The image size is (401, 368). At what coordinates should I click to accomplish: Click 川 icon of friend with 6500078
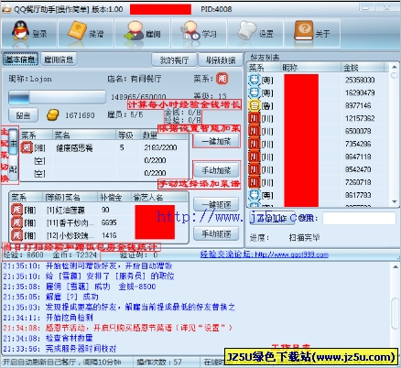(x=254, y=131)
